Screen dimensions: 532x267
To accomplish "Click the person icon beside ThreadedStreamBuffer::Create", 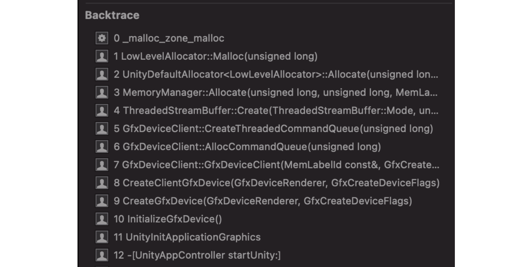I will click(101, 110).
